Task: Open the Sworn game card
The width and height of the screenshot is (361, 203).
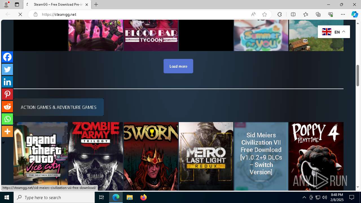Action: pyautogui.click(x=151, y=156)
